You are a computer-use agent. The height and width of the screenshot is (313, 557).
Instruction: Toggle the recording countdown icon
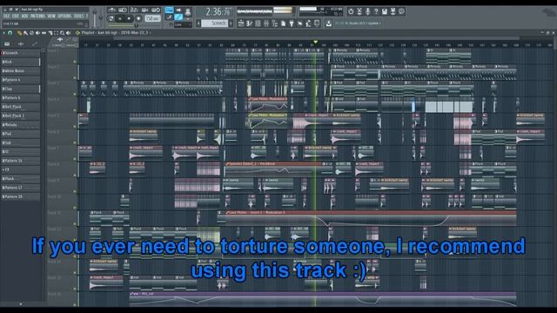[133, 10]
